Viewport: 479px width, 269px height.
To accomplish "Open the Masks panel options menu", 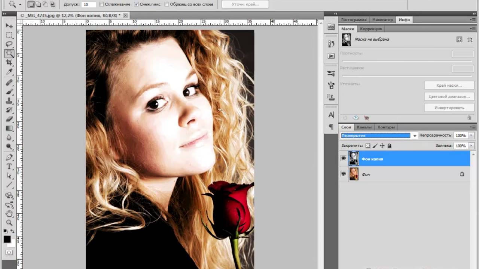I will point(473,29).
